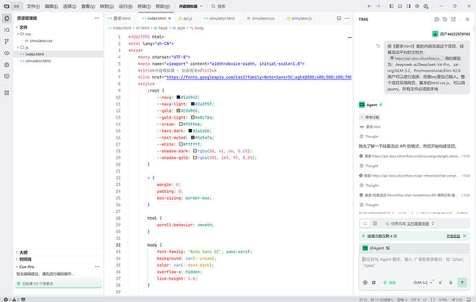Dismiss the remaining quota banner
476x302 pixels.
[464, 236]
